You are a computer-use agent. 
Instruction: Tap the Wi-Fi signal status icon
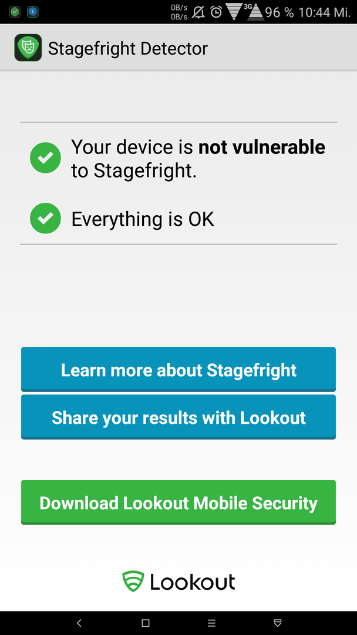point(234,12)
